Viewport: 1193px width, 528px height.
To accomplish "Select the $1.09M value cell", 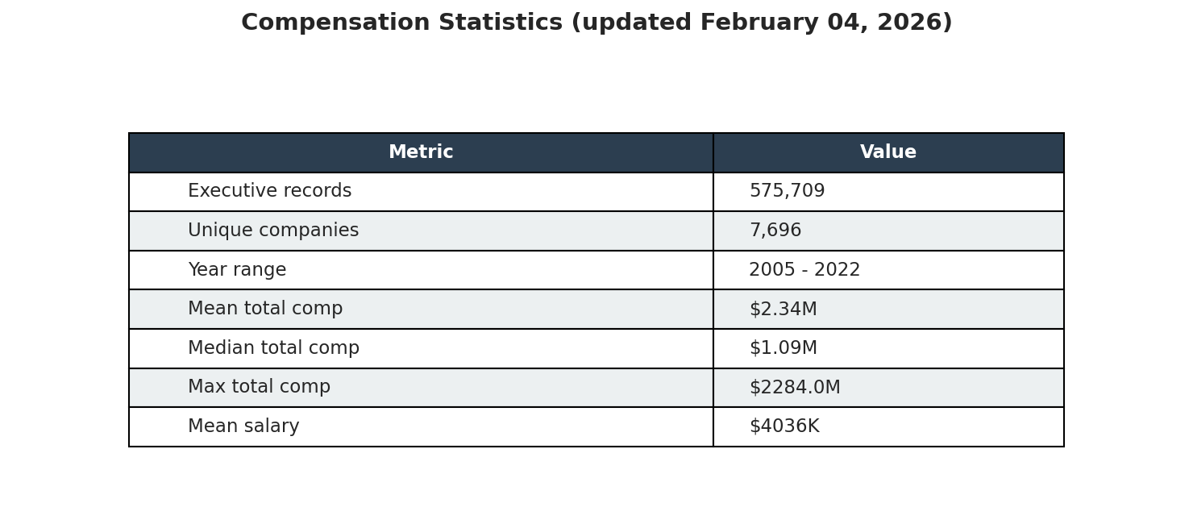I will [x=783, y=348].
